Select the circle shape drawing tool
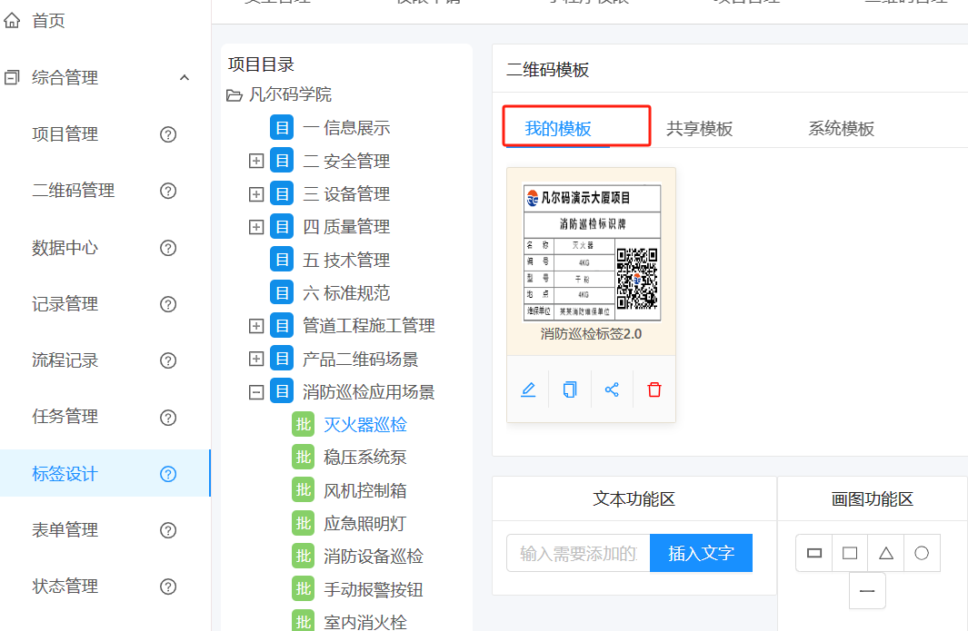This screenshot has width=968, height=631. 921,552
